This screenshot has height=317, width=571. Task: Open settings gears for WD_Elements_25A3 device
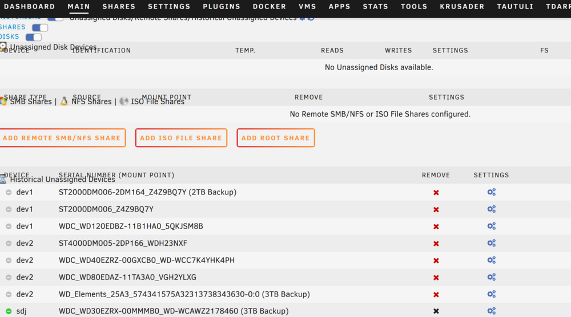pyautogui.click(x=492, y=294)
